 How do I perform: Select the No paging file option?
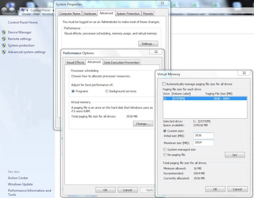point(165,155)
